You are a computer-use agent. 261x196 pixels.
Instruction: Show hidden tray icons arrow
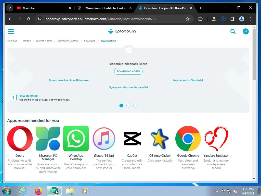click(x=217, y=191)
